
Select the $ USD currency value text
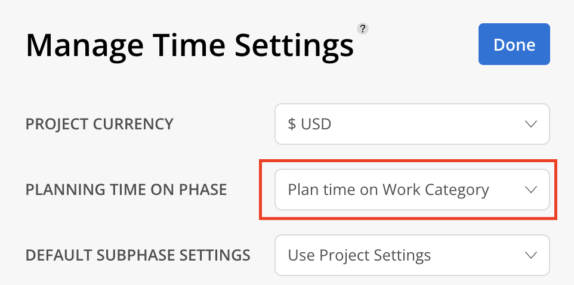click(x=309, y=124)
